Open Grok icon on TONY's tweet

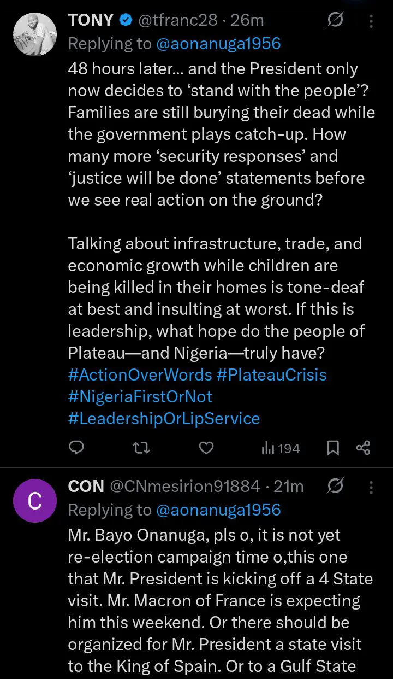(x=335, y=21)
